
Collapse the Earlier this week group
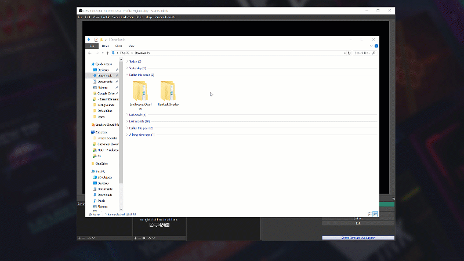point(127,75)
